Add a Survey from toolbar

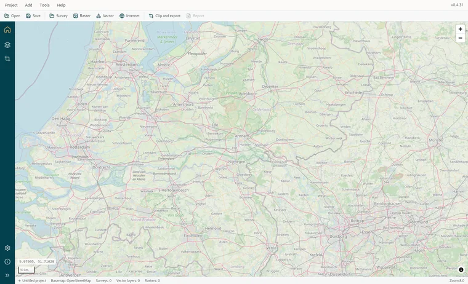[58, 16]
